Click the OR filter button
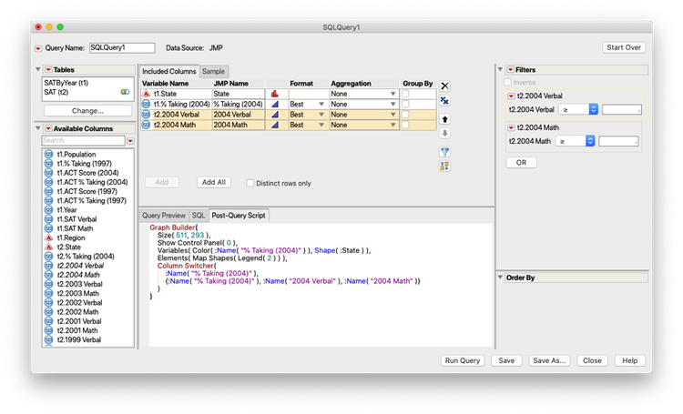683x414 pixels. (x=522, y=163)
